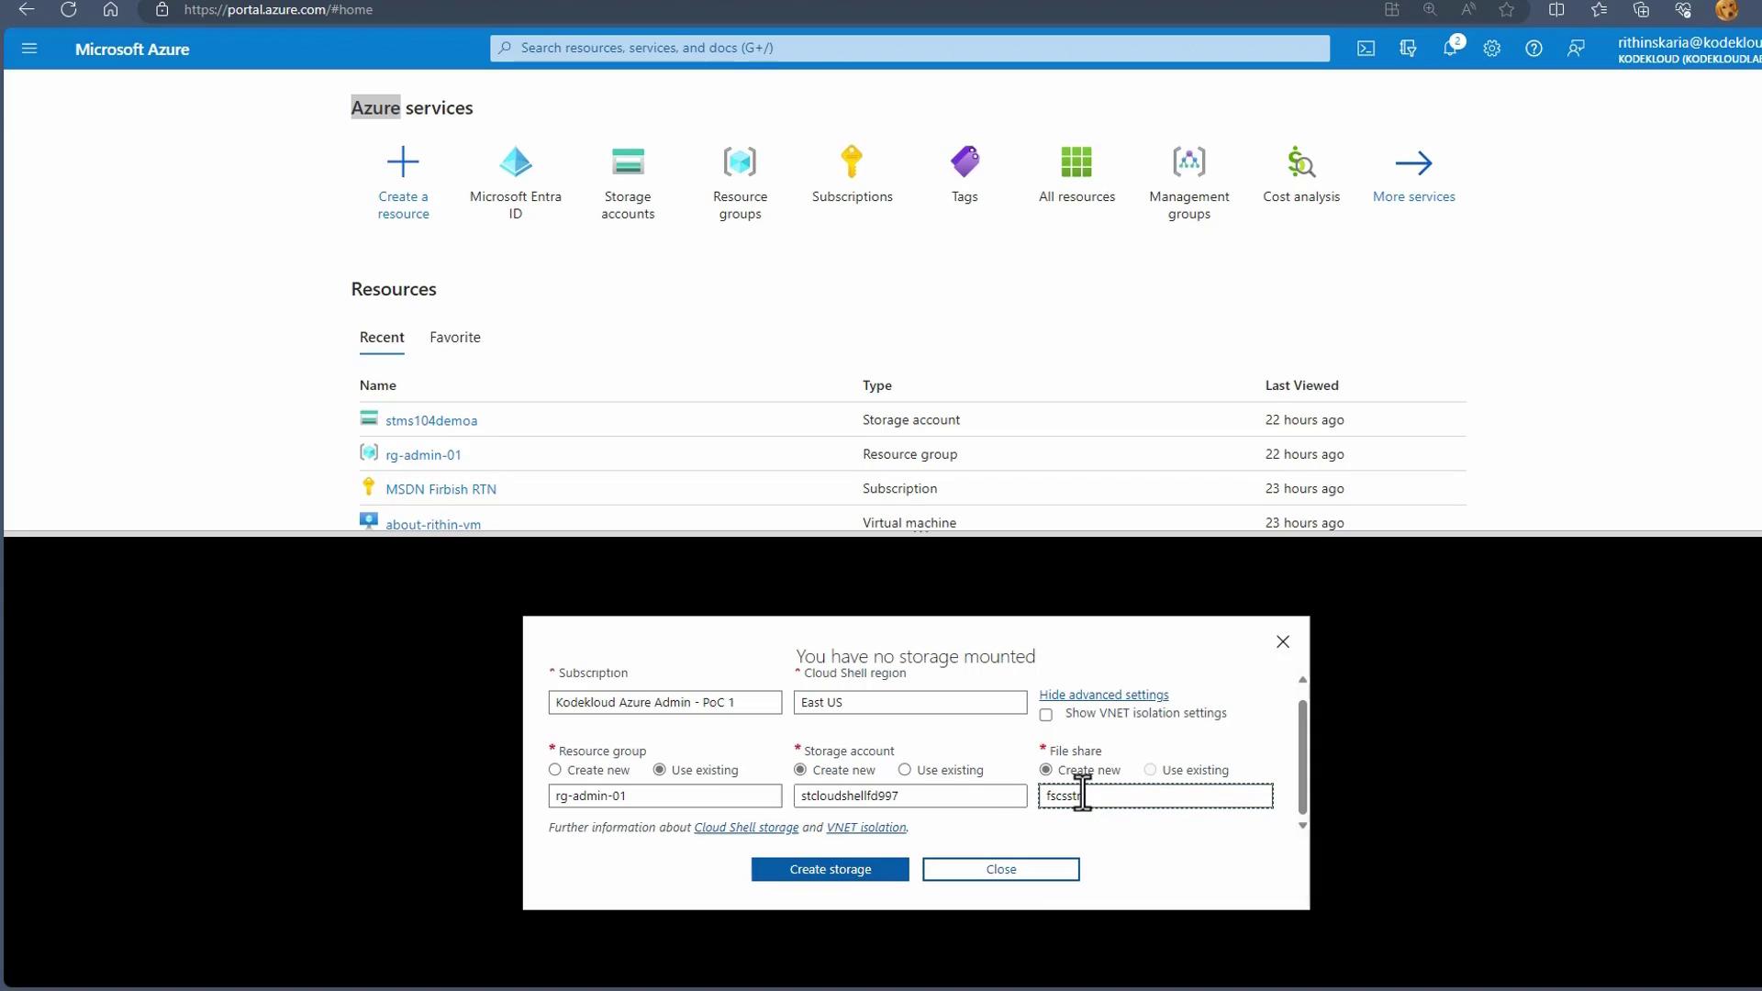The height and width of the screenshot is (991, 1762).
Task: Enable Show VNET isolation settings checkbox
Action: pyautogui.click(x=1046, y=715)
